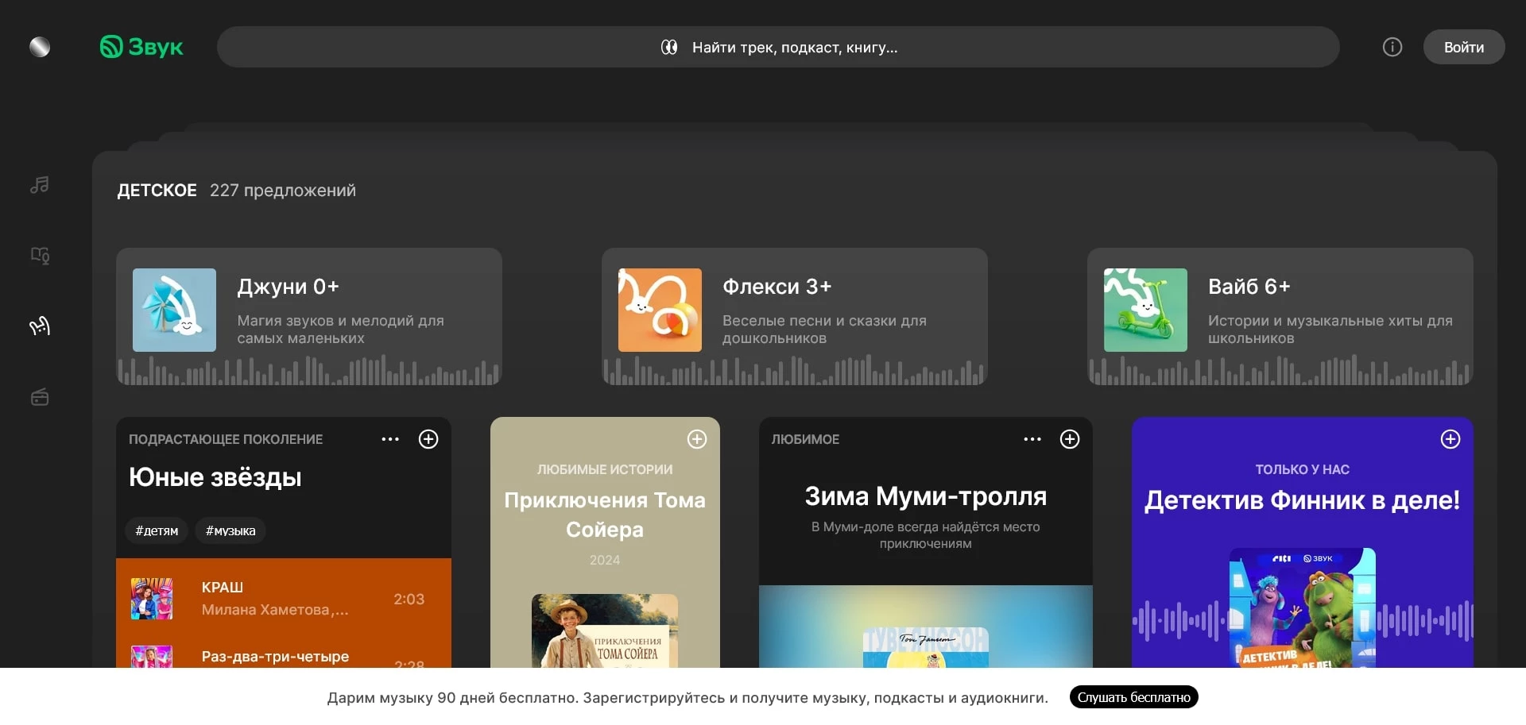Click the search field for tracks

777,47
